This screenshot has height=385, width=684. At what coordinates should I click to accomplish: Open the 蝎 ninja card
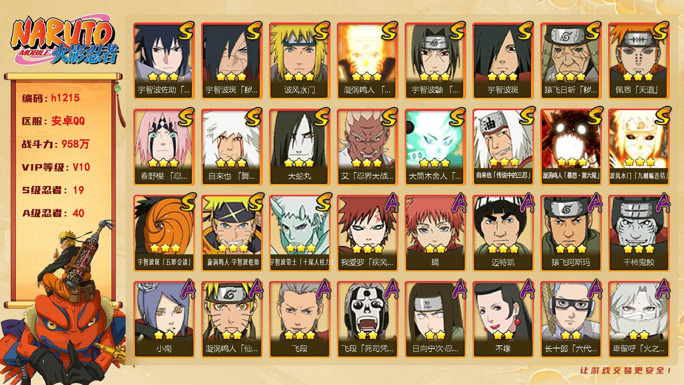click(x=435, y=233)
